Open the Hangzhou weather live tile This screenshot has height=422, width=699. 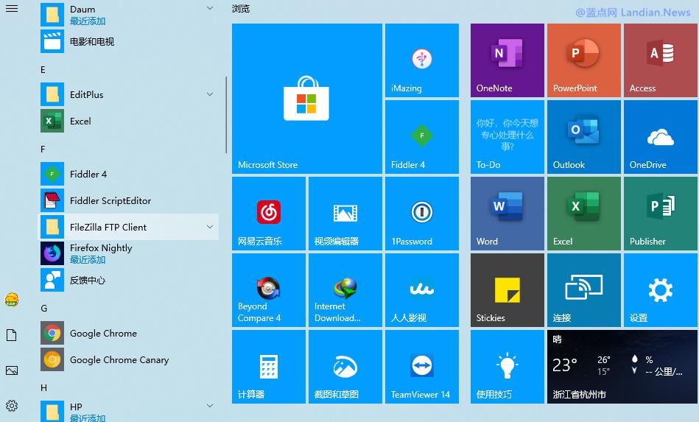point(622,367)
